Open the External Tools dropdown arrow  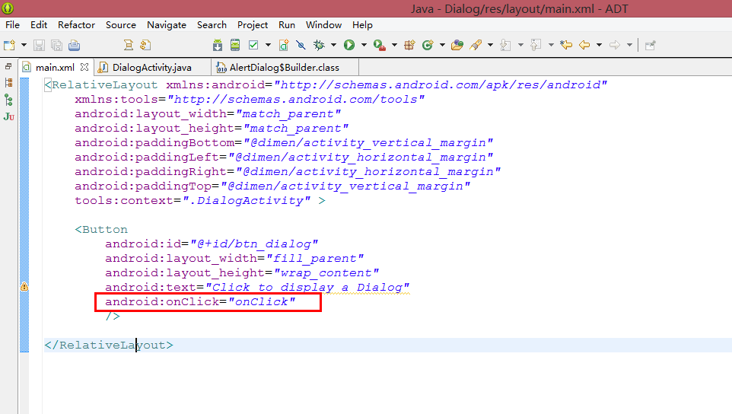pos(394,45)
